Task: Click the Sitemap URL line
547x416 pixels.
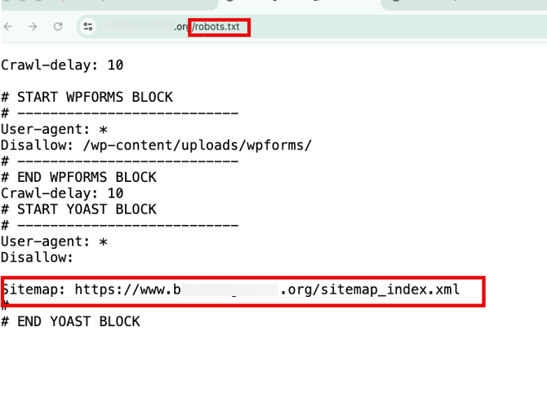Action: point(230,290)
